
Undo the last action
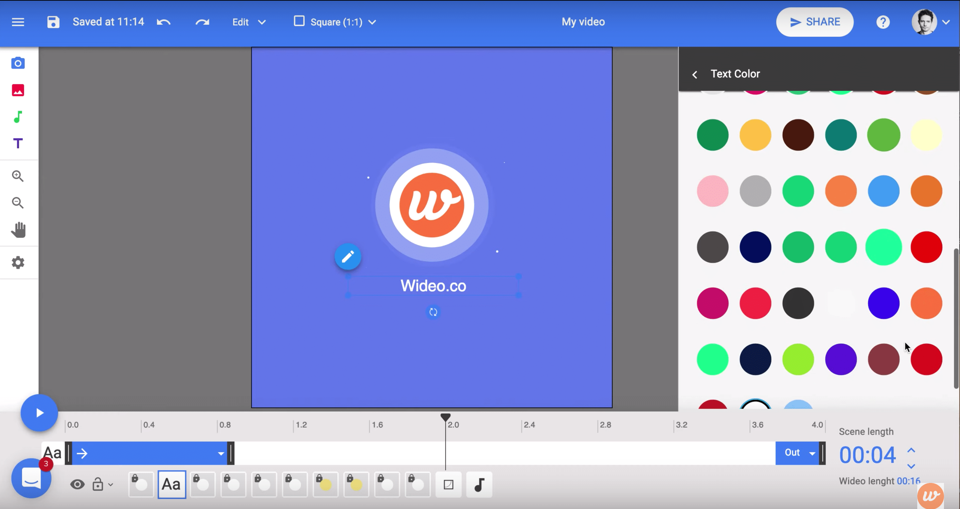pos(164,22)
